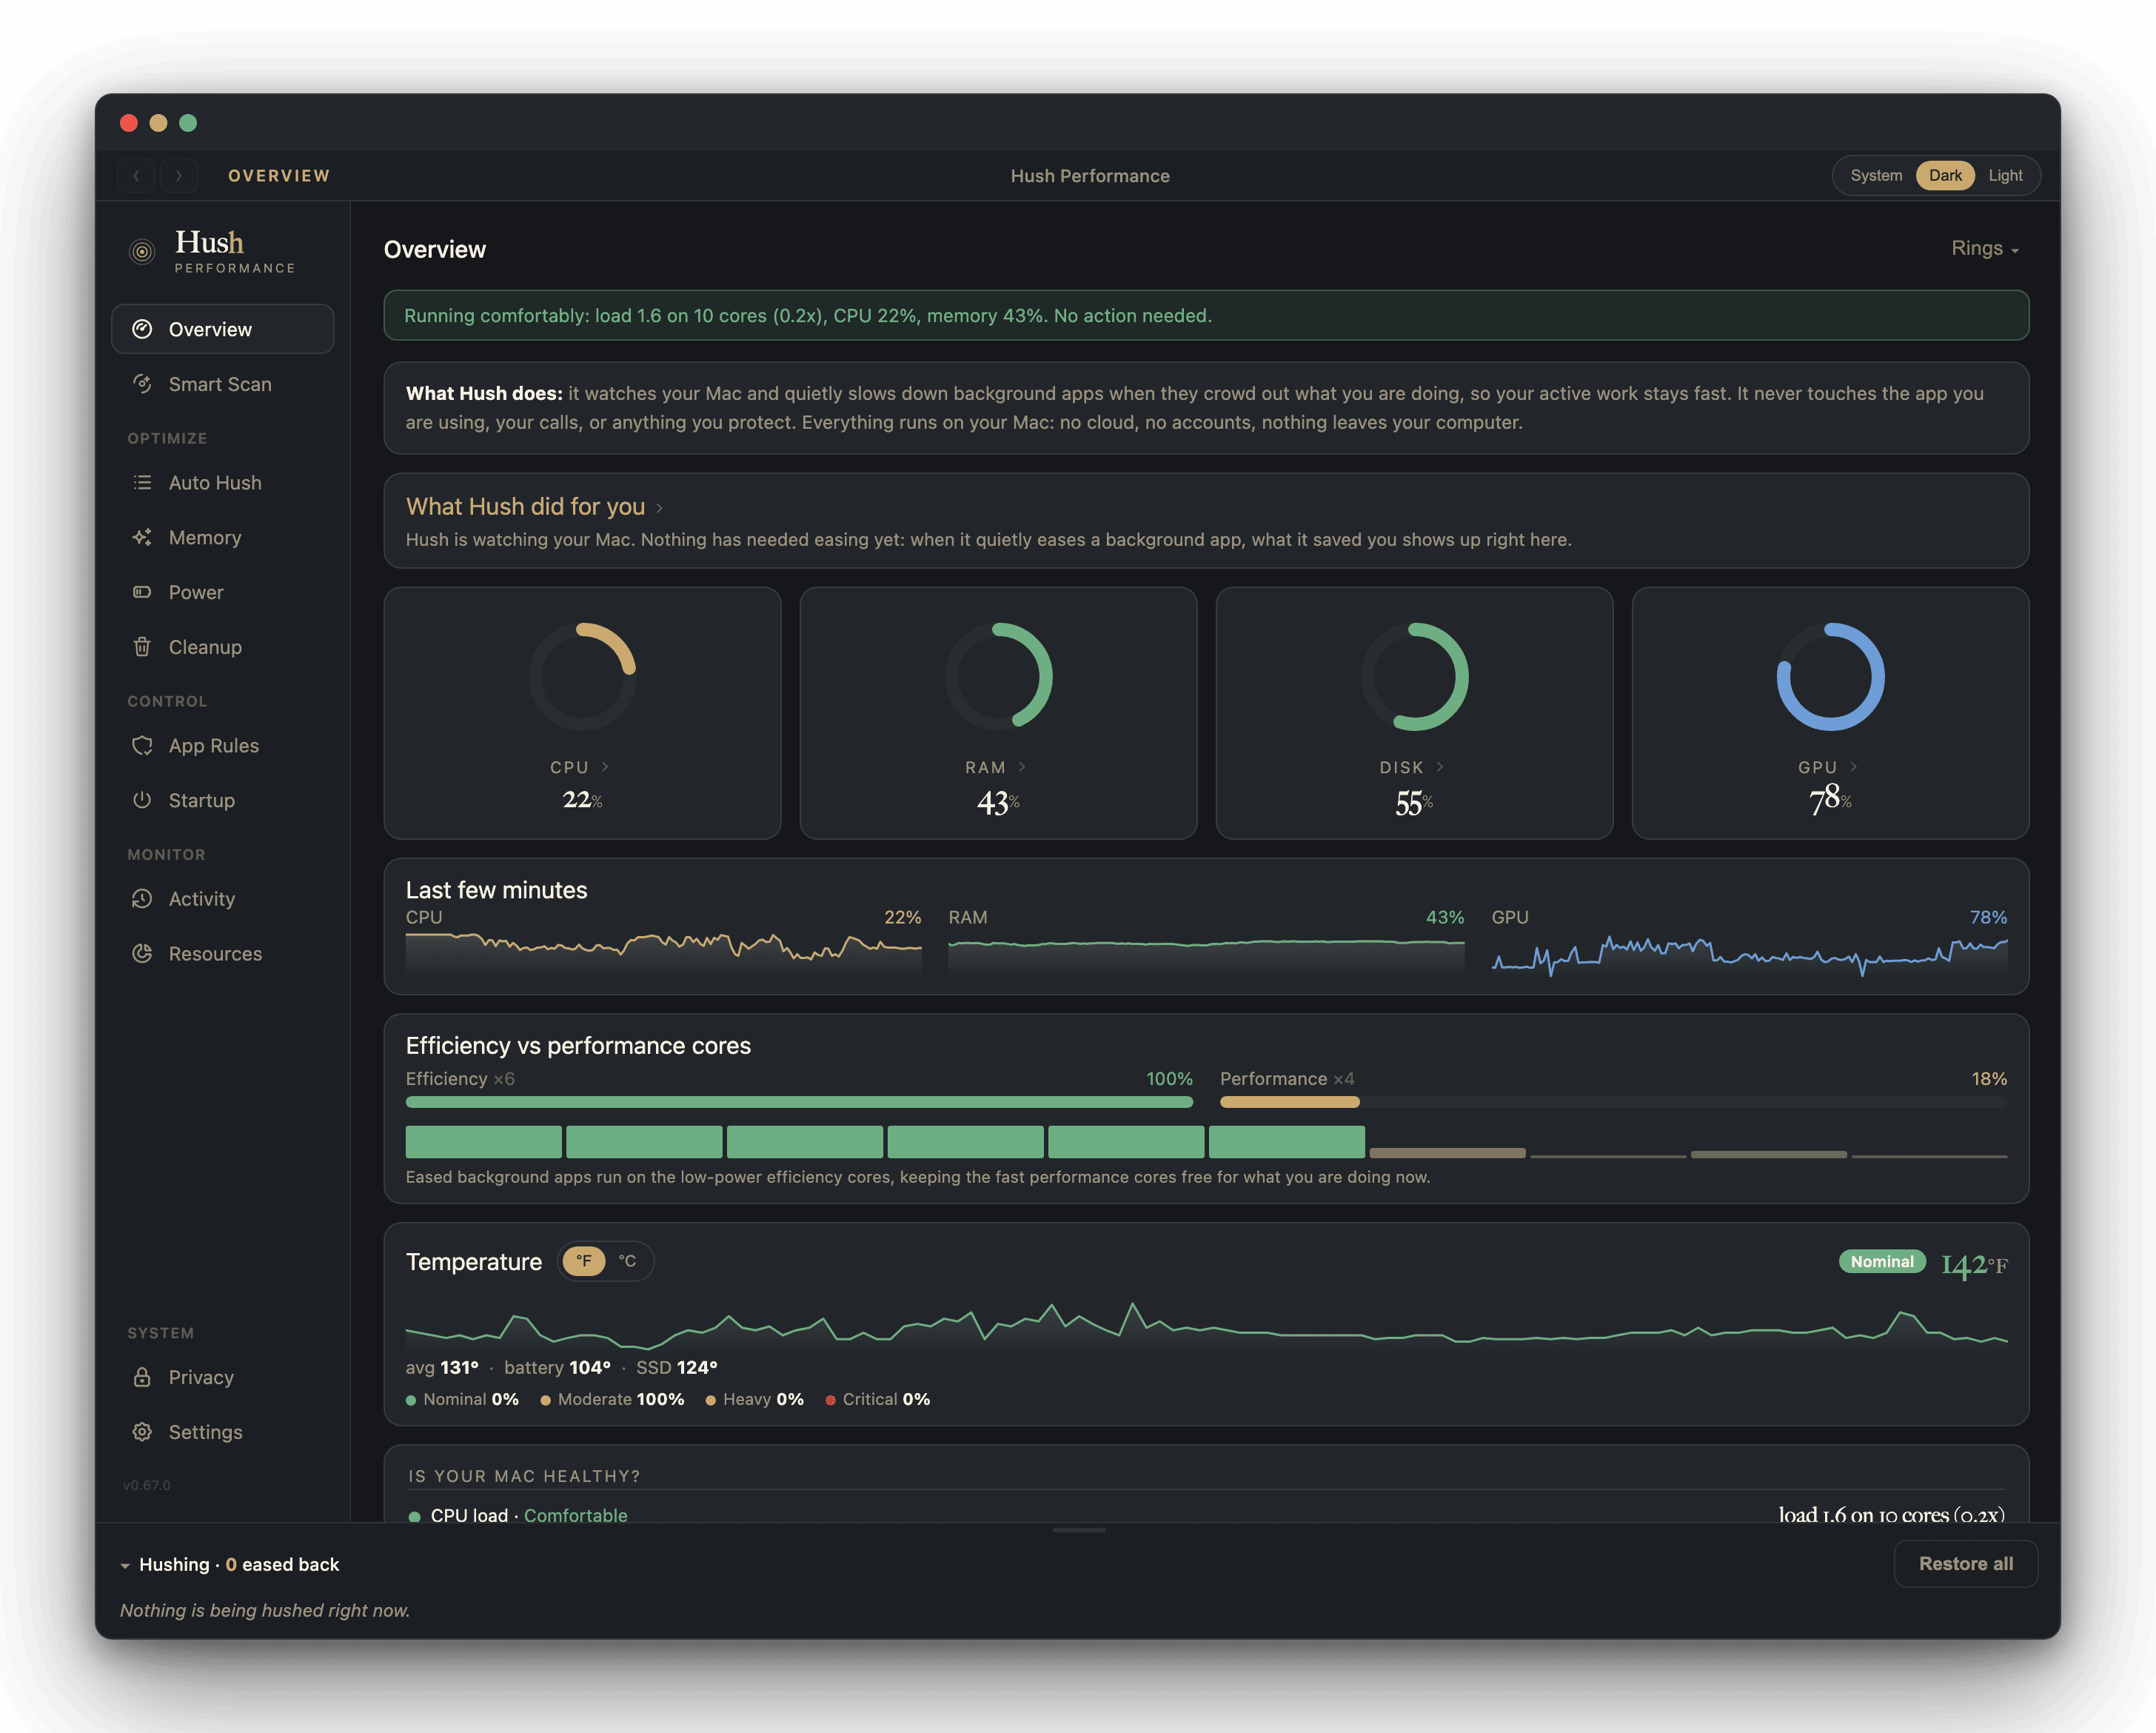Click the green Nominal status badge

1882,1262
